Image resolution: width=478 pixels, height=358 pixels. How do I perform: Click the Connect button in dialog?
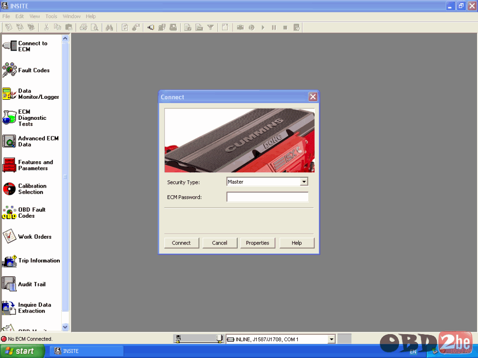(181, 243)
